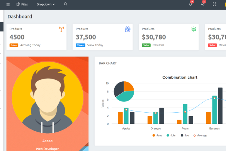Click the orange Sales badge on Arriving Today

[x=14, y=45]
